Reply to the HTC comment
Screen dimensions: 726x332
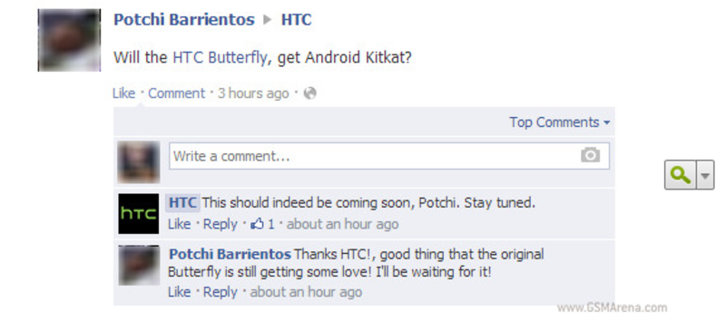pos(220,224)
